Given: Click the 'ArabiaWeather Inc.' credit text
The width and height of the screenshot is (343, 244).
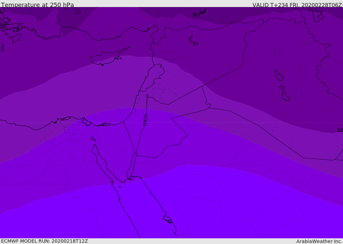Looking at the screenshot, I should tap(320, 241).
